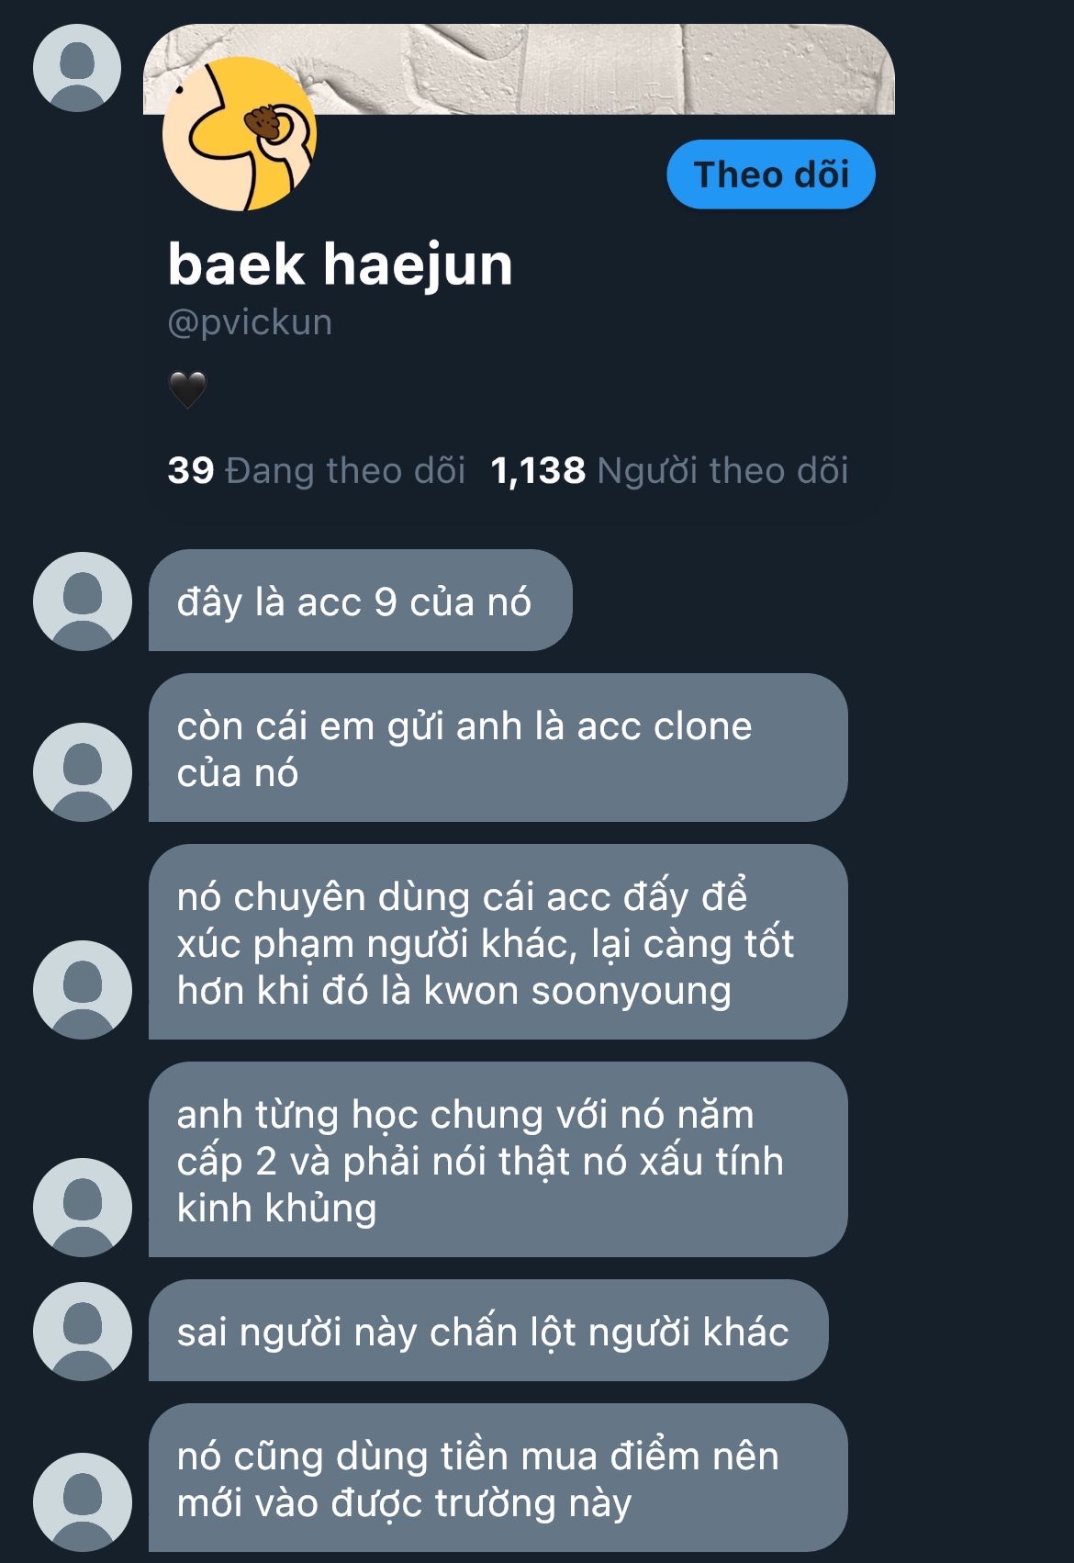1074x1563 pixels.
Task: Select the 'xấu tính kinh khủng' message bubble
Action: tap(498, 1160)
